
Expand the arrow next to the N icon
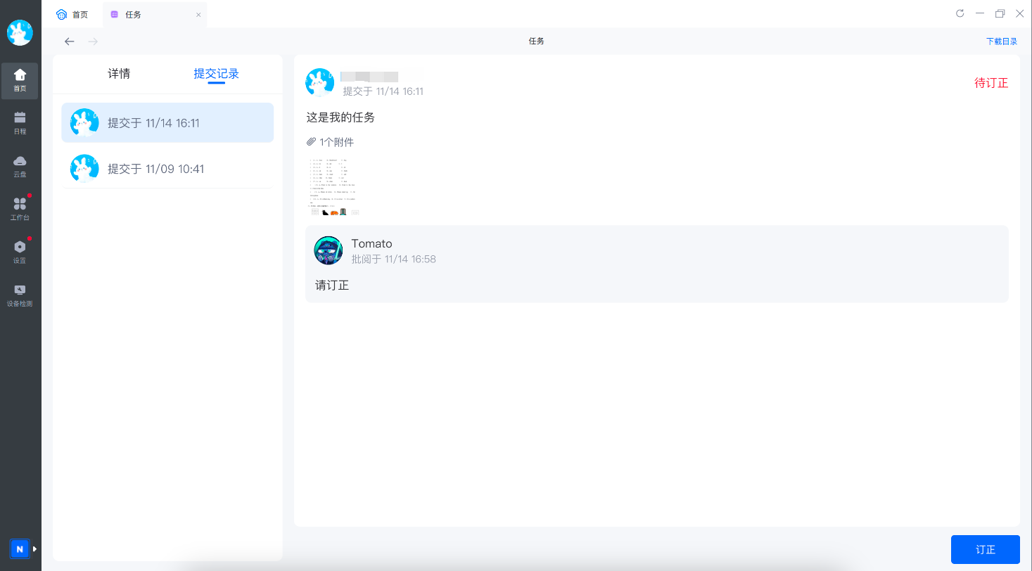[34, 548]
